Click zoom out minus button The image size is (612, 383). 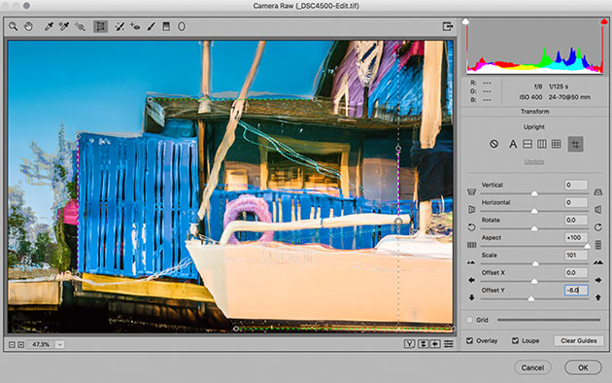point(12,344)
